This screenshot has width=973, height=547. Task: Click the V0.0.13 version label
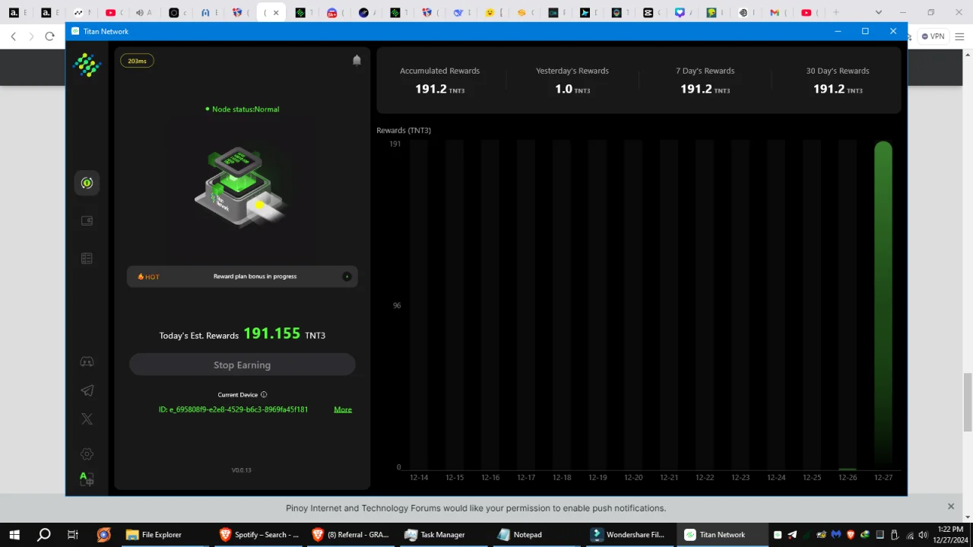tap(242, 470)
